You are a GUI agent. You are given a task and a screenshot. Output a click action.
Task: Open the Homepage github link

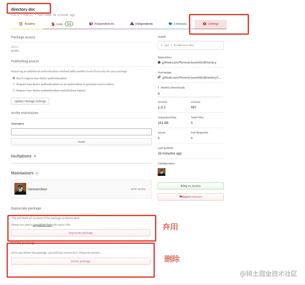pos(192,77)
